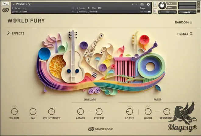
Task: Click the VOLUME knob
Action: click(x=14, y=112)
